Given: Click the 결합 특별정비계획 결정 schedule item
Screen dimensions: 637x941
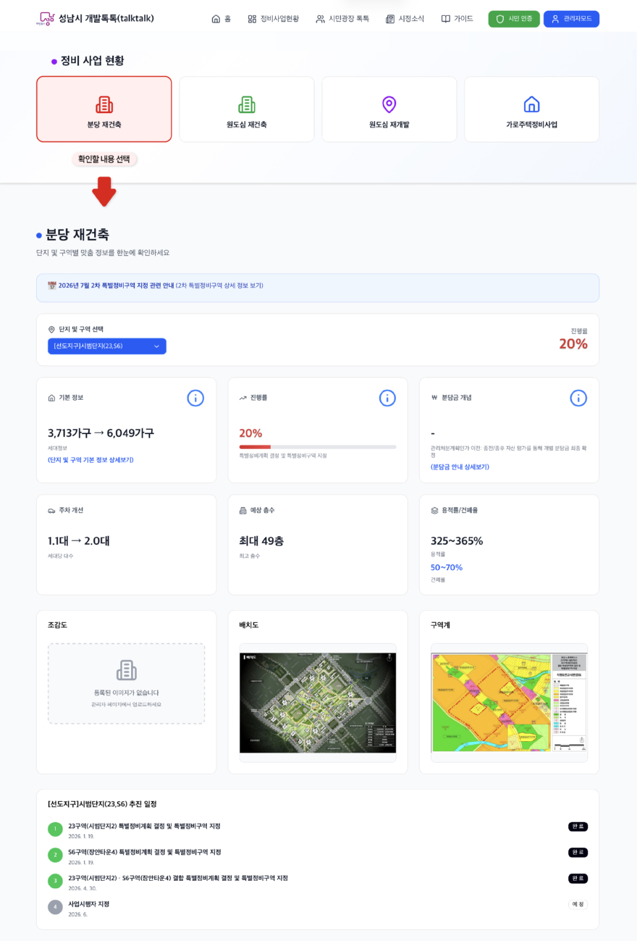Looking at the screenshot, I should (178, 879).
